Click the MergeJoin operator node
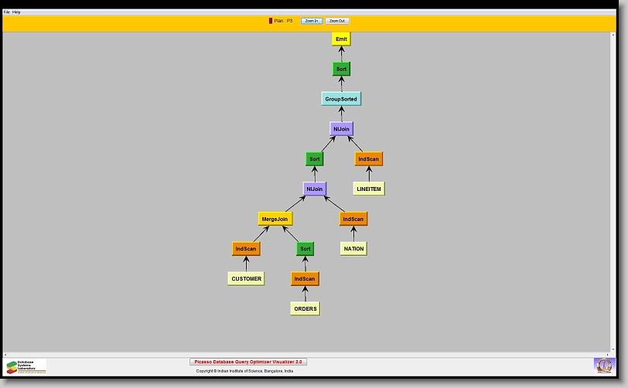Viewport: 628px width, 388px height. click(275, 219)
